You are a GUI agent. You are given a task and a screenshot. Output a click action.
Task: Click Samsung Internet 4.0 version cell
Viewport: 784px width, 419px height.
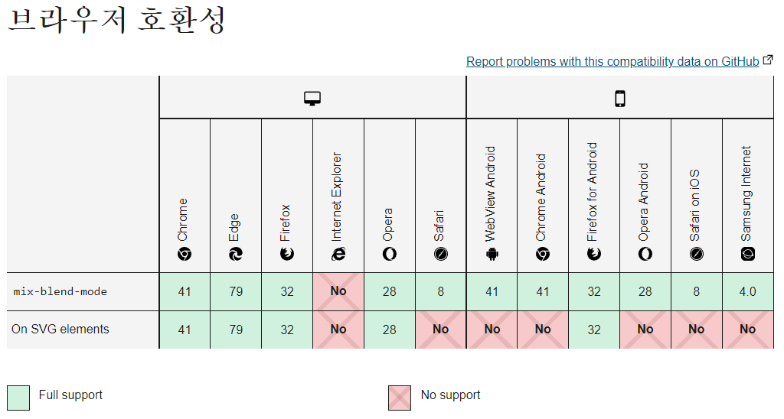748,291
